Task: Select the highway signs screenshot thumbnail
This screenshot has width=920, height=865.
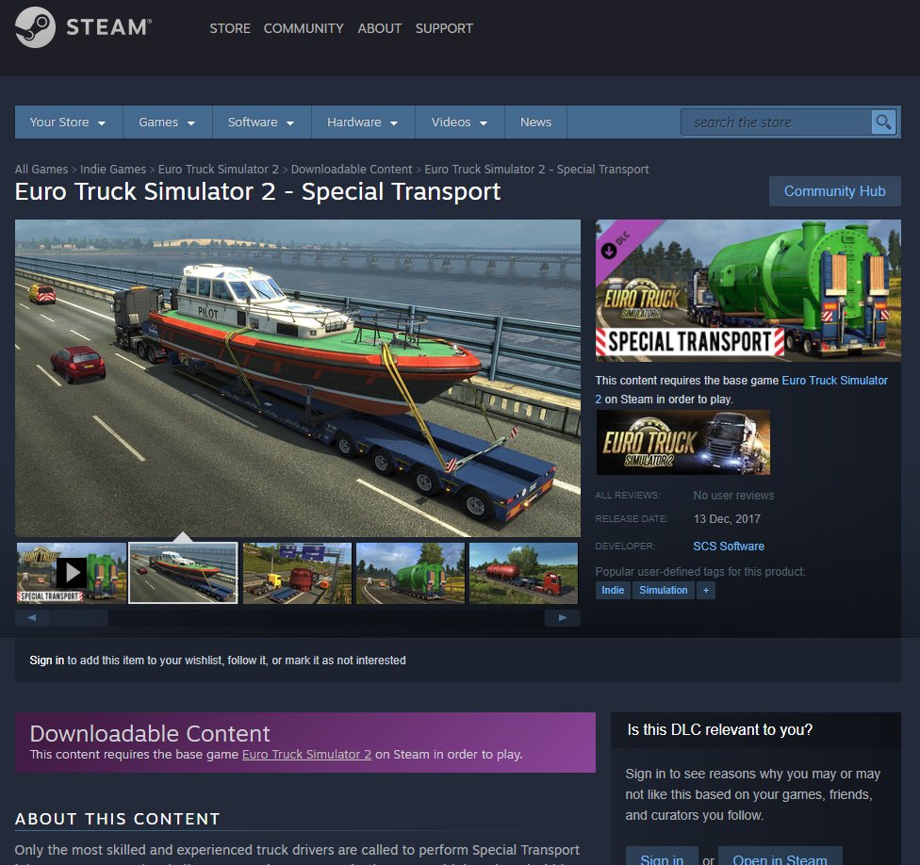Action: coord(297,572)
